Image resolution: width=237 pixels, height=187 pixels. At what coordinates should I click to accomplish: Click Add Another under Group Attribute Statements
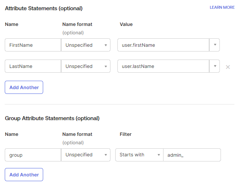point(24,175)
